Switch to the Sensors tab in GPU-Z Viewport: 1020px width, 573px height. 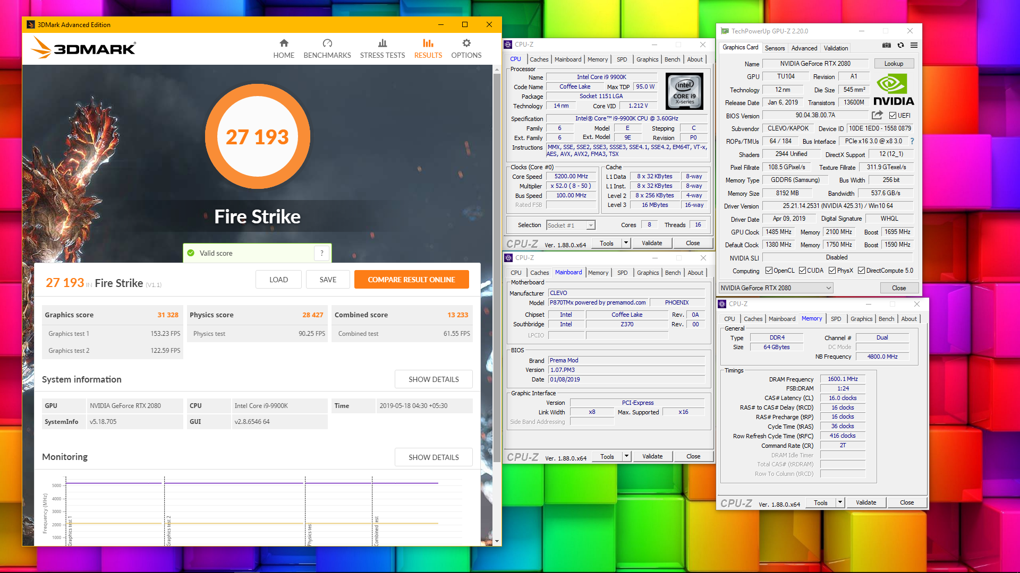coord(775,48)
